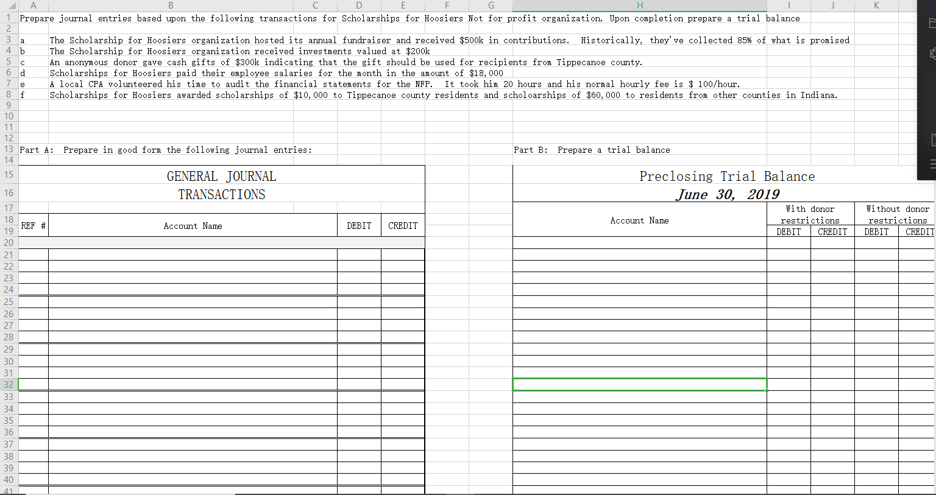
Task: Click the DEBIT header in the journal table
Action: [x=359, y=225]
